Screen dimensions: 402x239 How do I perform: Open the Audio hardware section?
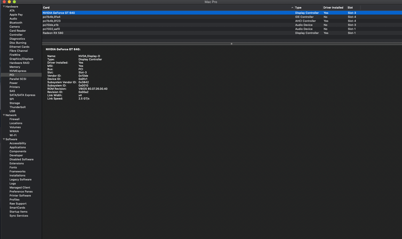[13, 19]
